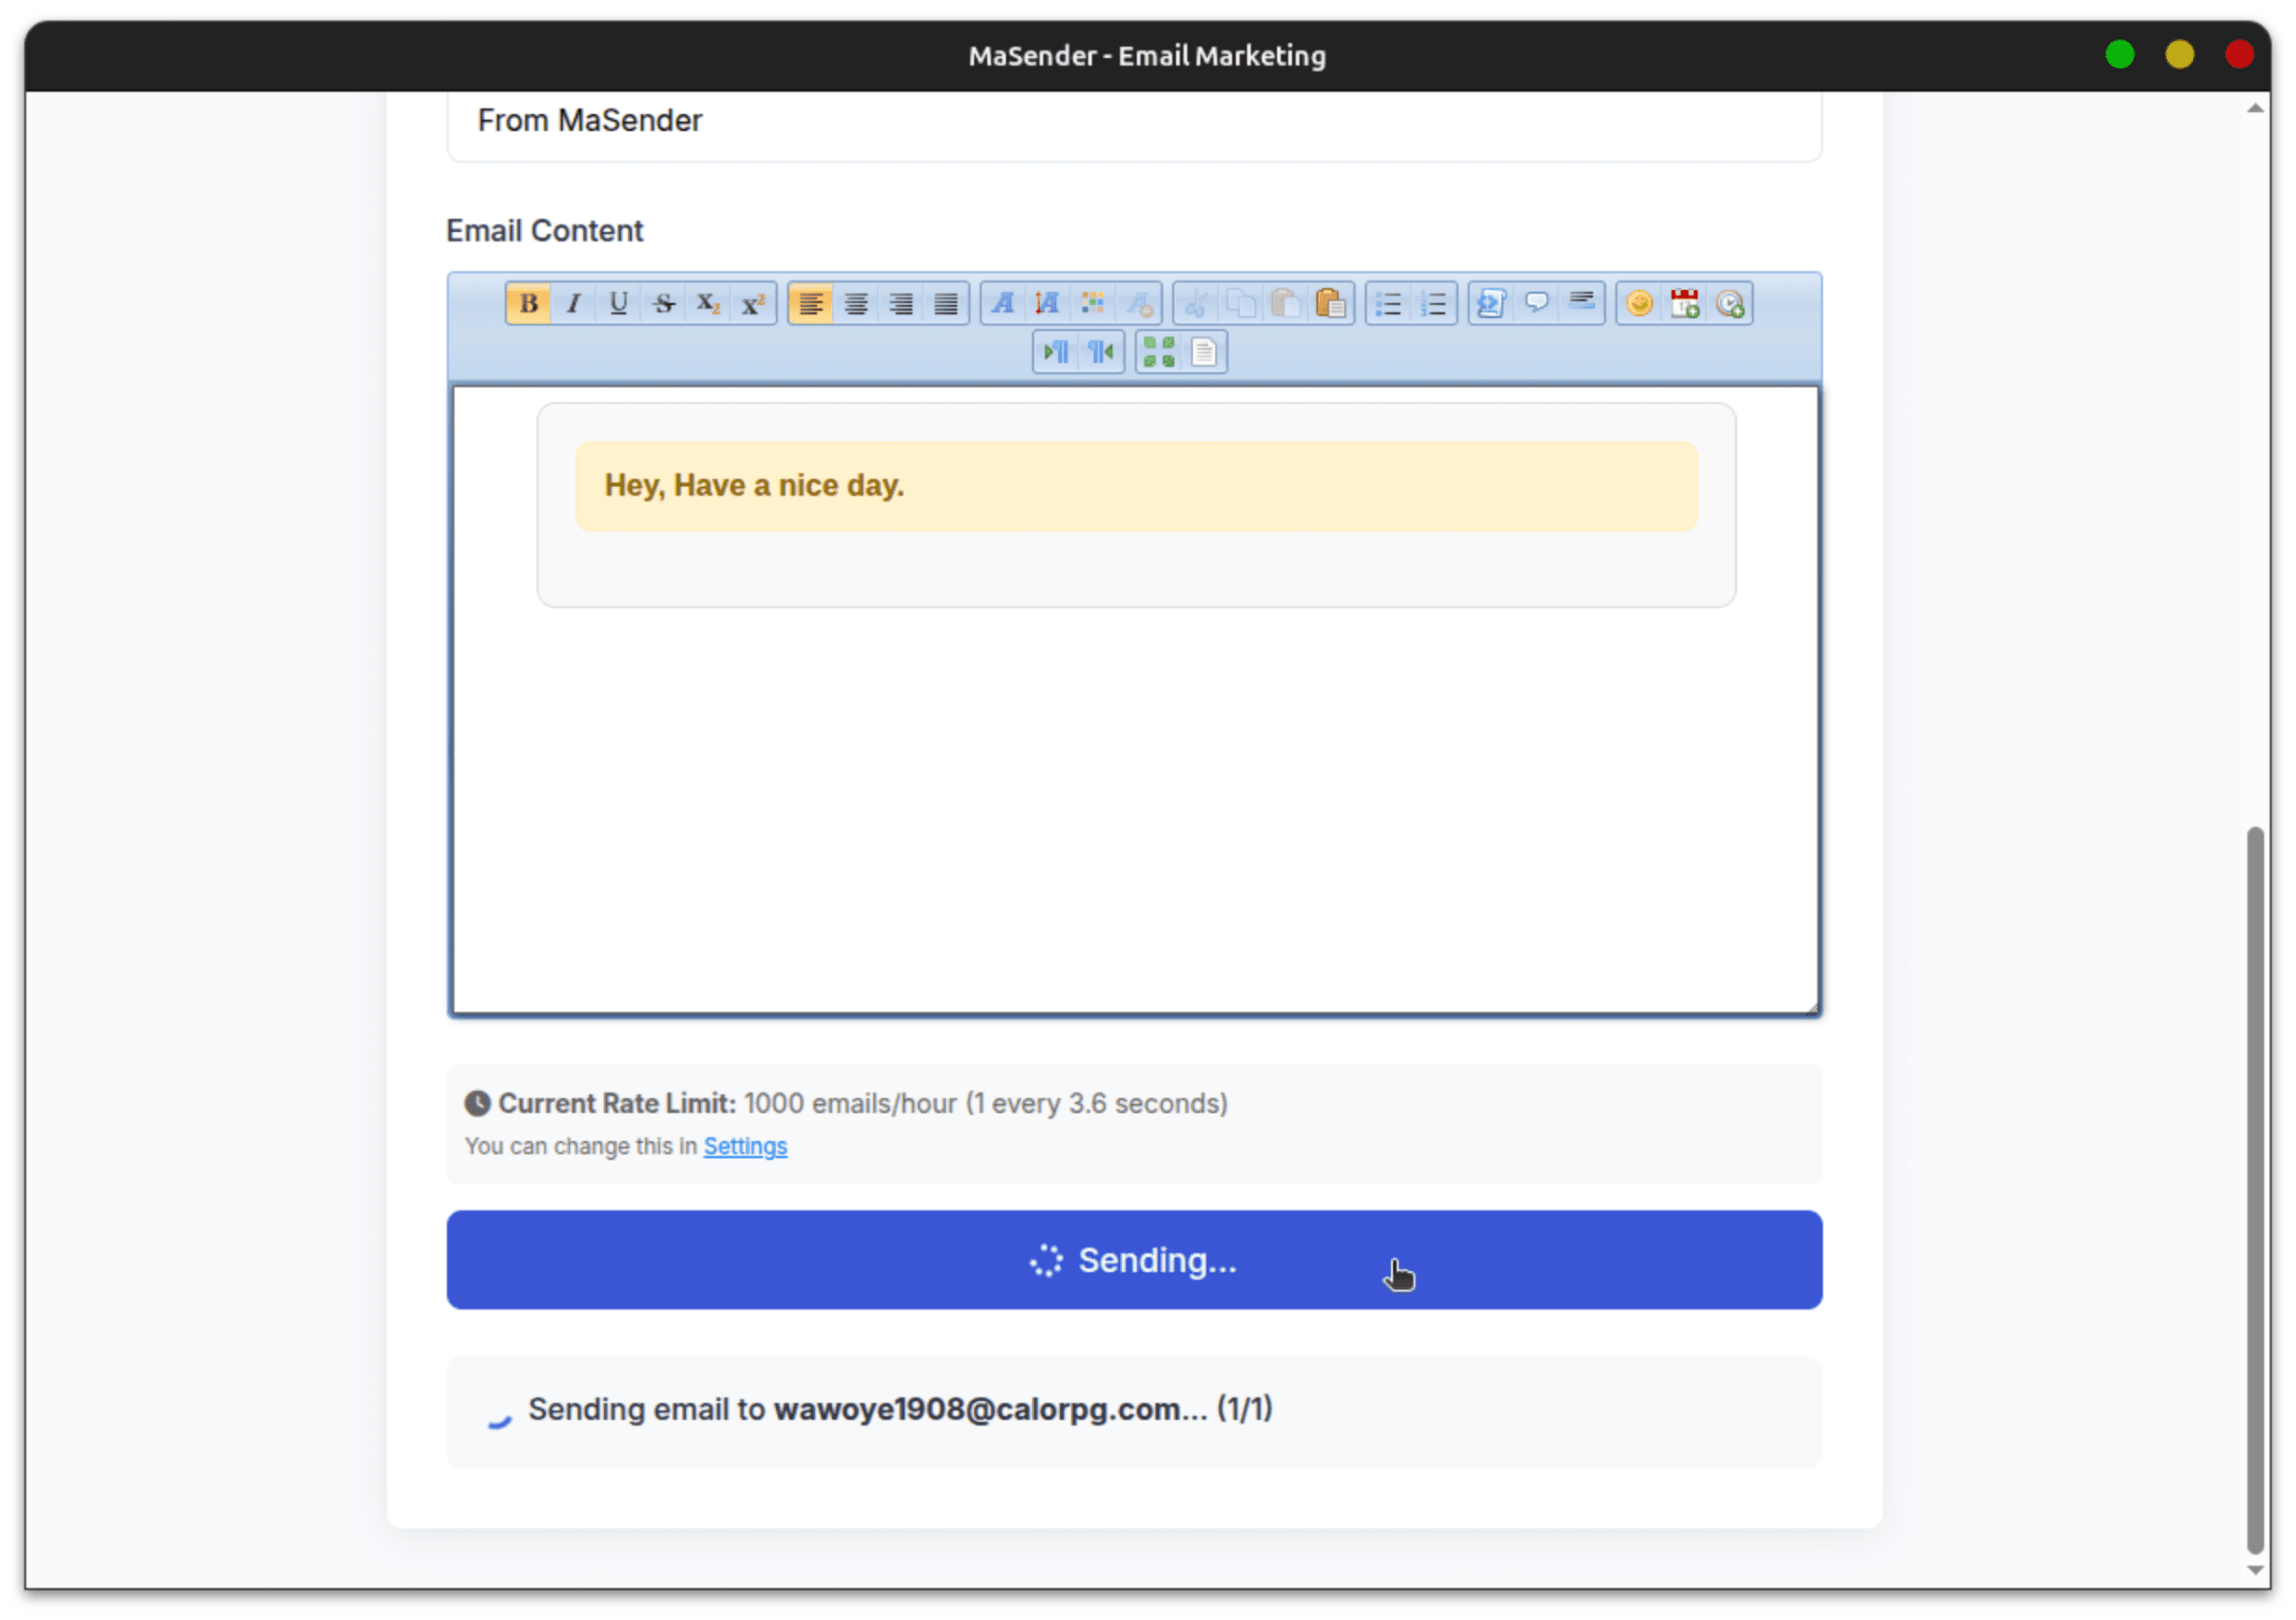Insert the current date
Screen dimensions: 2296x1620
point(1685,303)
